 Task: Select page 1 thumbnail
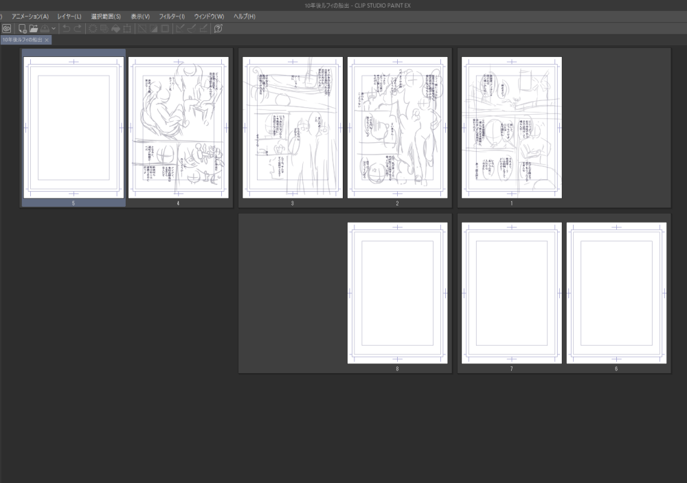(512, 128)
